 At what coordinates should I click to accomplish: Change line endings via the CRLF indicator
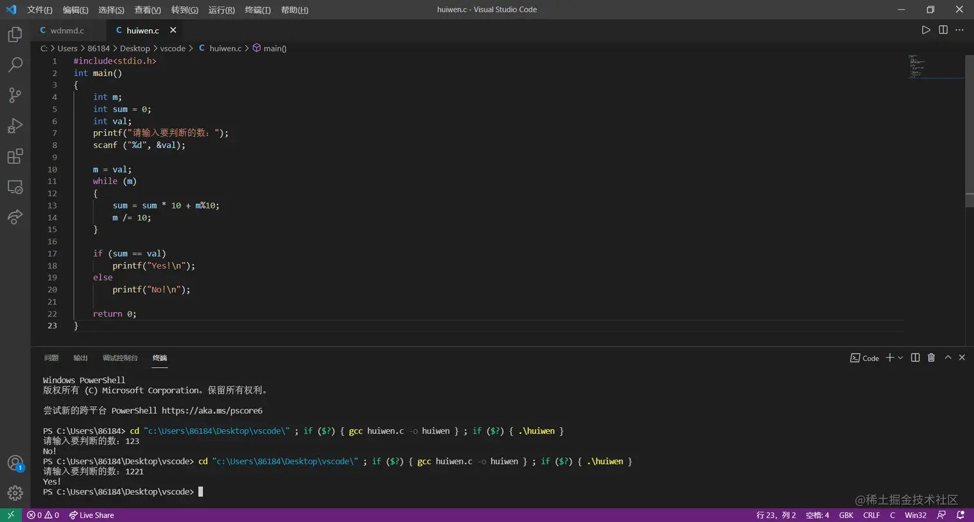(x=872, y=515)
